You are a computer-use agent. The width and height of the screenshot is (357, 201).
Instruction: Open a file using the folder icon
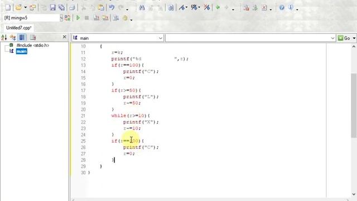click(18, 7)
